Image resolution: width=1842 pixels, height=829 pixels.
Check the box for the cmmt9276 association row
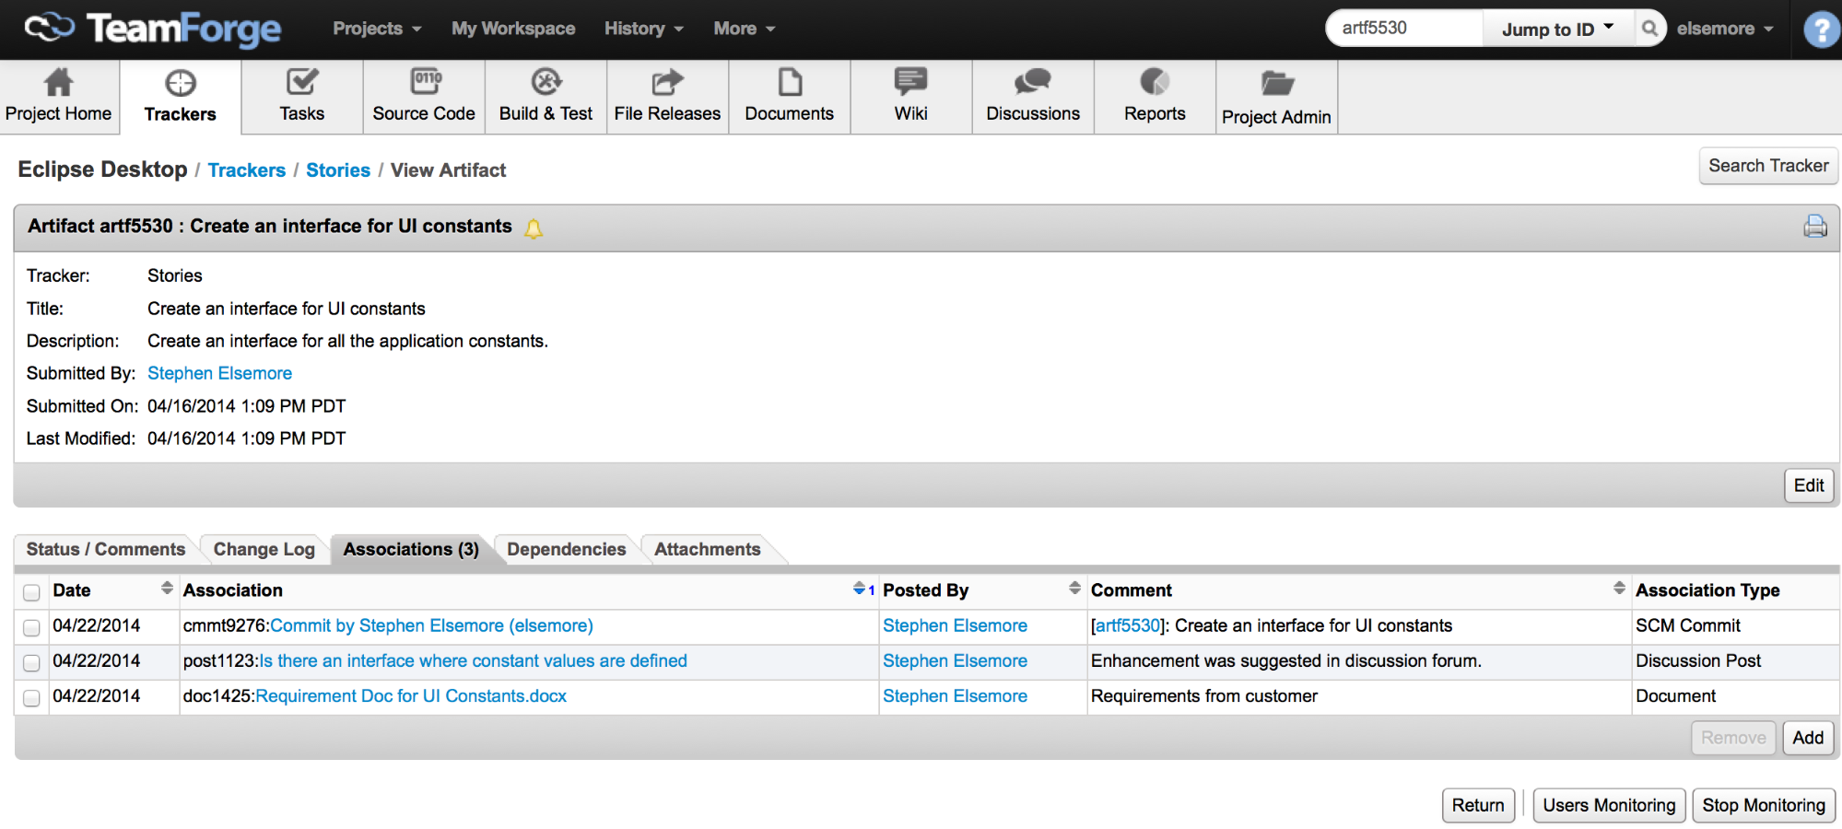pos(31,627)
